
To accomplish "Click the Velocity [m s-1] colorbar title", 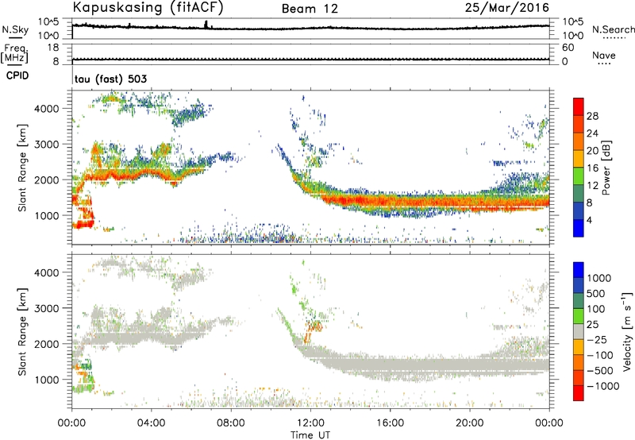I will 627,331.
